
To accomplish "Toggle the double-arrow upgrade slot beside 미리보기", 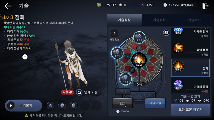I will click(51, 105).
